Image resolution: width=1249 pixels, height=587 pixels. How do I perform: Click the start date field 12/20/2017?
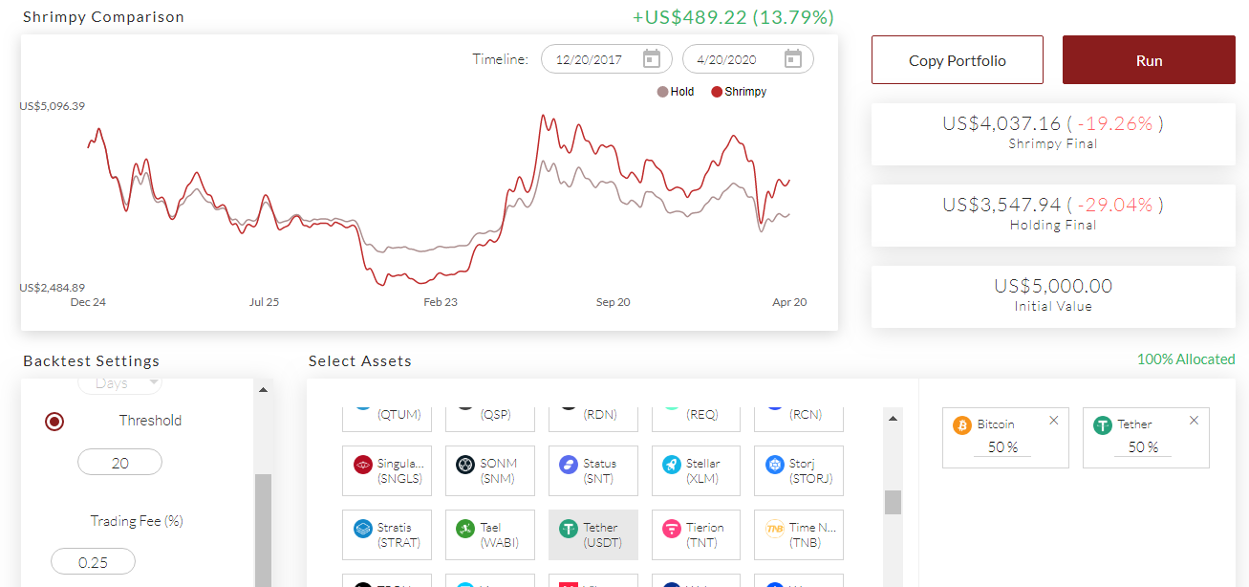coord(607,59)
